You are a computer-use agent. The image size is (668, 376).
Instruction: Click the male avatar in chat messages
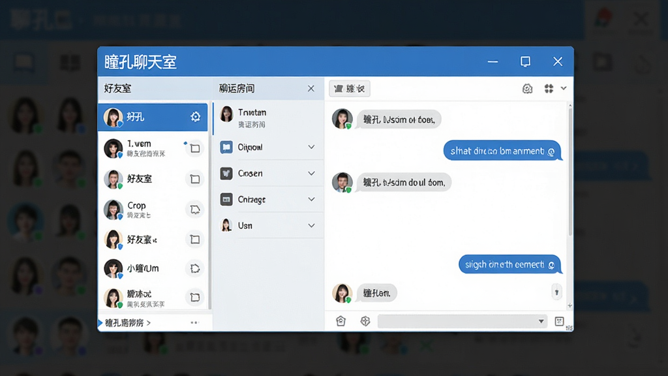point(342,183)
